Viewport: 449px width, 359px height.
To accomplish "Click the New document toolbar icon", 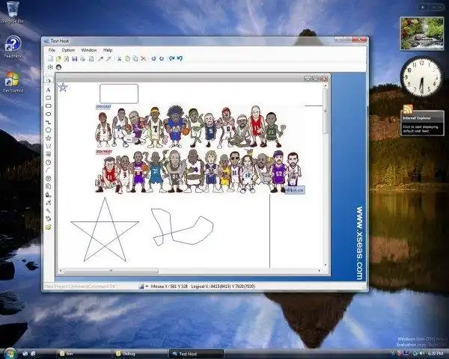I will click(x=50, y=58).
